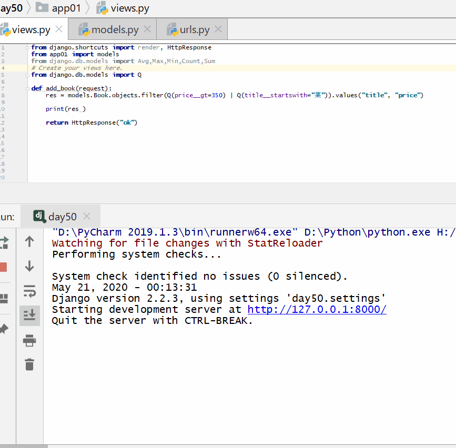Pin the Run tab
This screenshot has height=448, width=456.
[x=3, y=330]
